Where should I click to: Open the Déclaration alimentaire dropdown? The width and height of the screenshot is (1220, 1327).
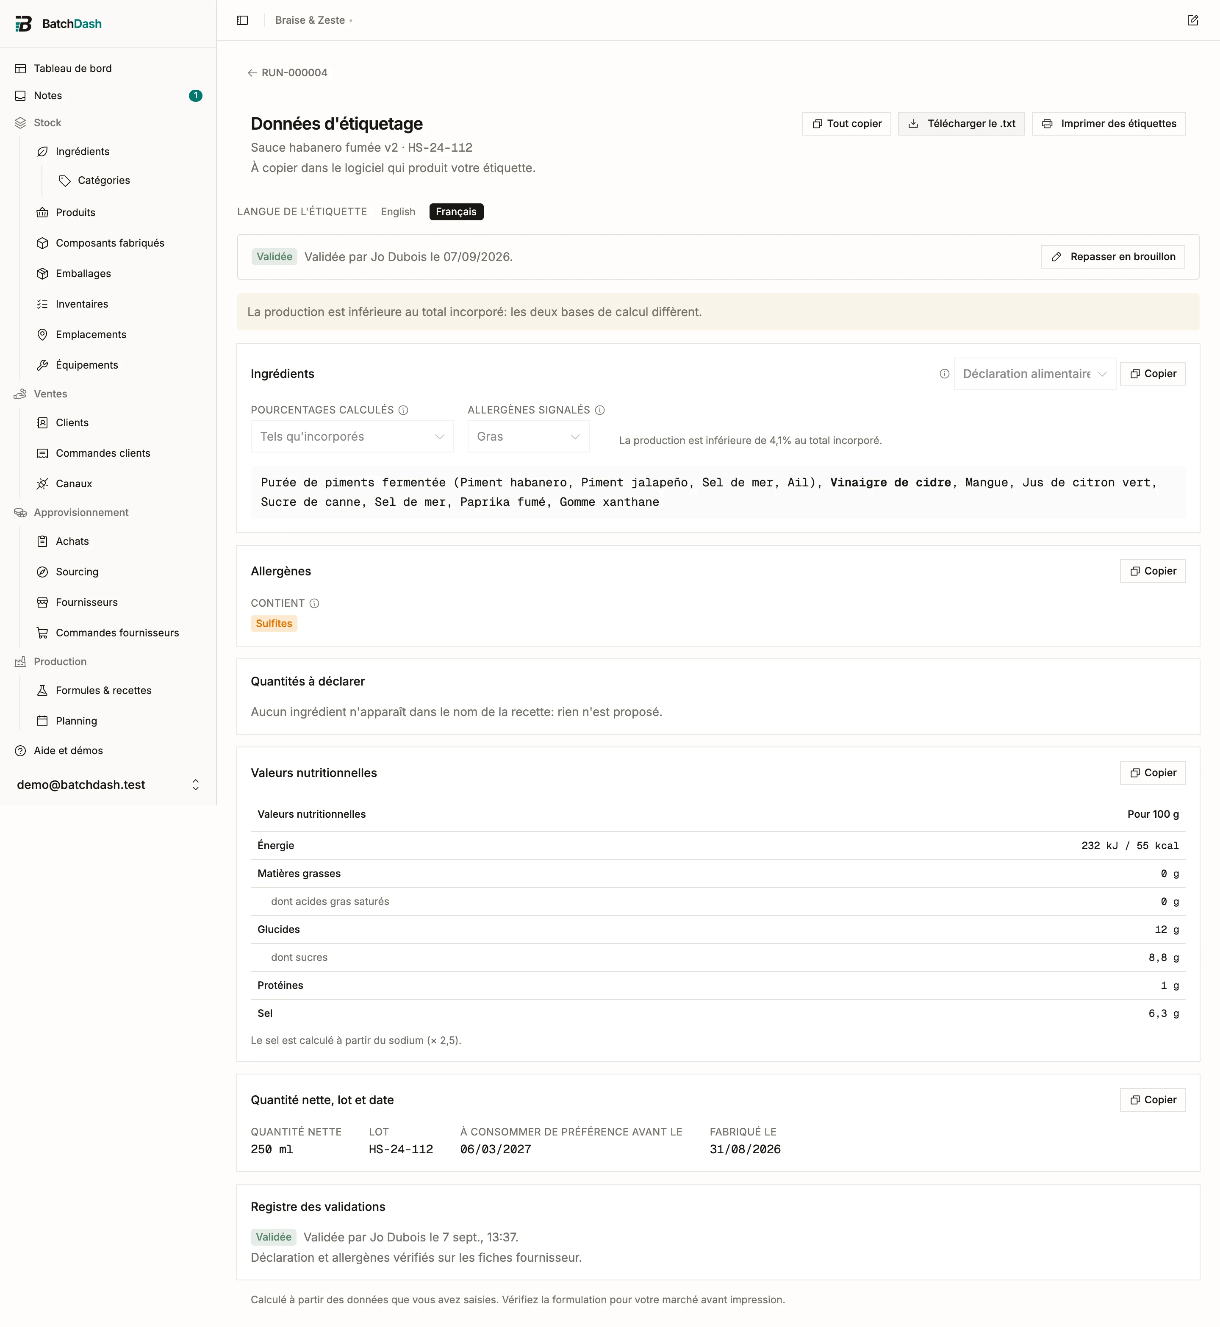(1034, 374)
